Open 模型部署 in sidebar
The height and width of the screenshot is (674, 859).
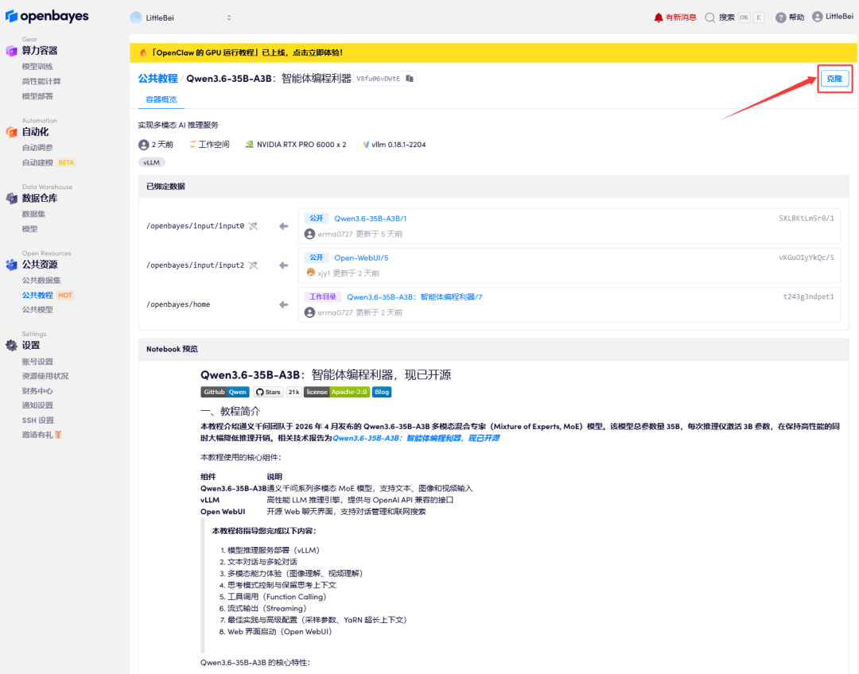tap(37, 96)
